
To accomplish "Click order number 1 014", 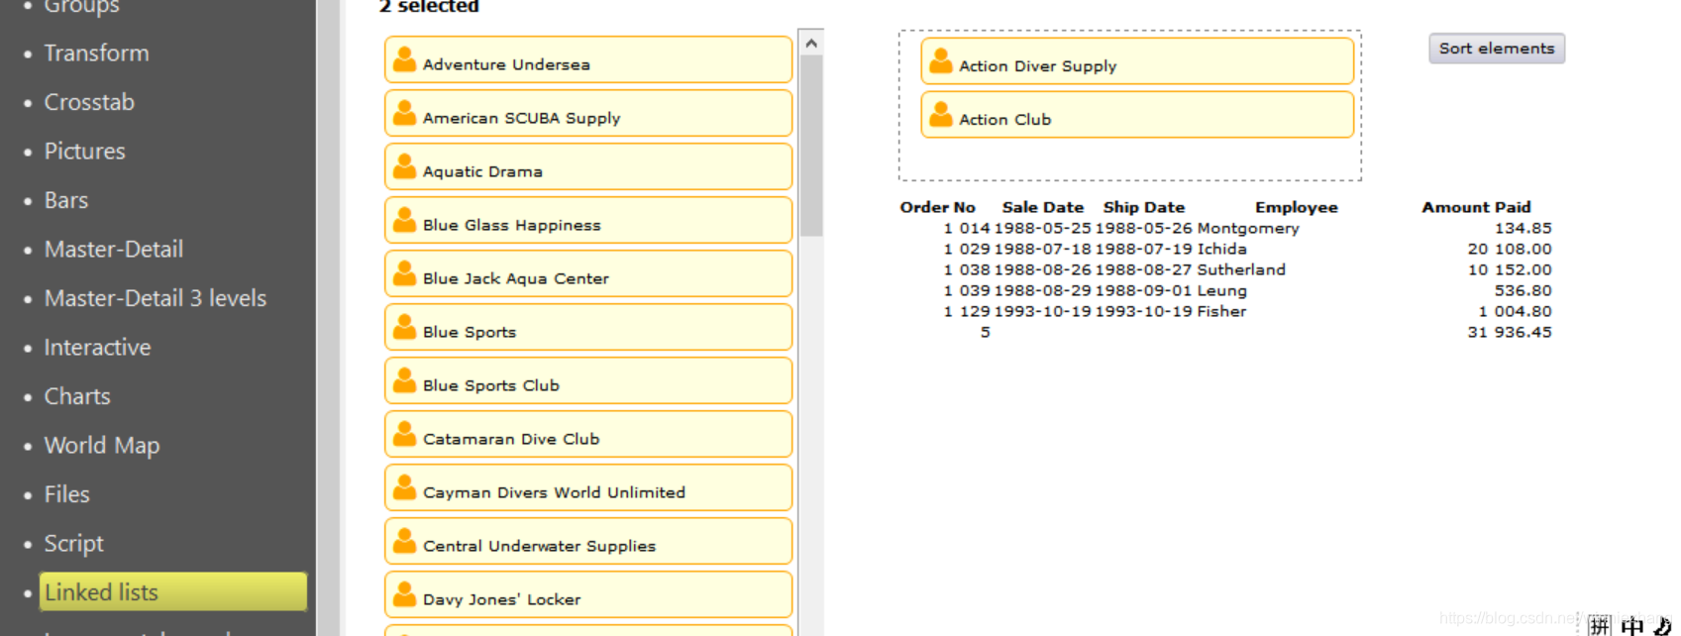I will 967,228.
